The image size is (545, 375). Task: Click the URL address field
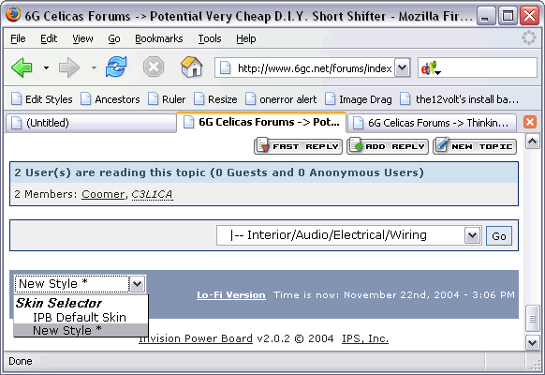point(304,67)
